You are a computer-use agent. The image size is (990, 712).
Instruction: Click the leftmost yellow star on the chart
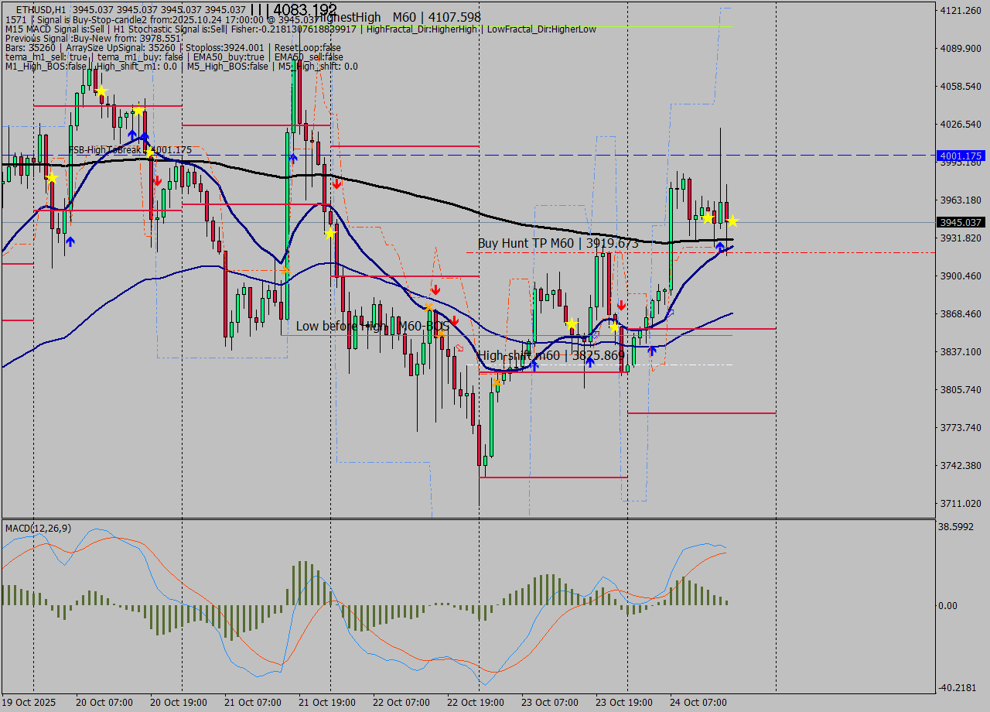51,178
